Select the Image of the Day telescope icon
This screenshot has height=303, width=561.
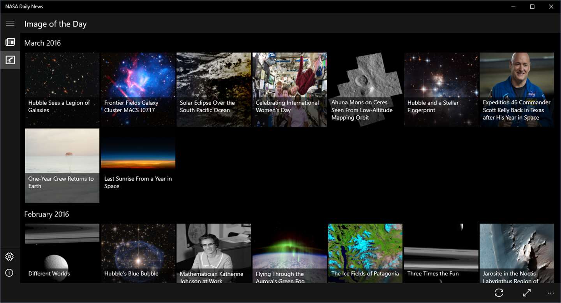tap(10, 60)
